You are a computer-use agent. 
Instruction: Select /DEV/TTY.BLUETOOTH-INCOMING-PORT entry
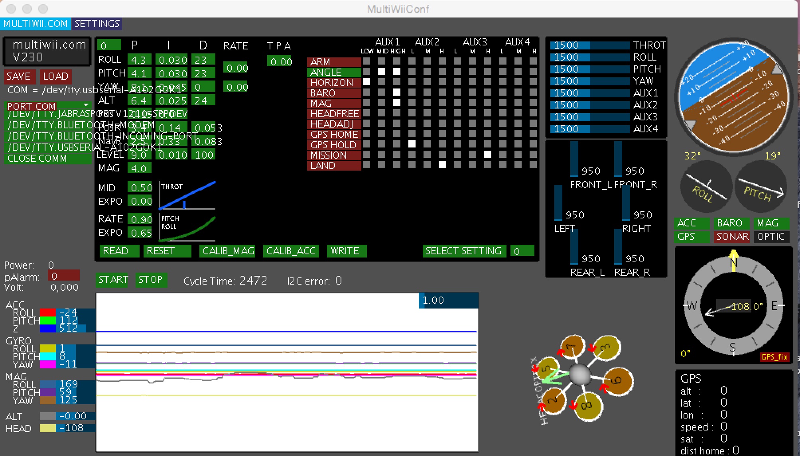[x=47, y=136]
